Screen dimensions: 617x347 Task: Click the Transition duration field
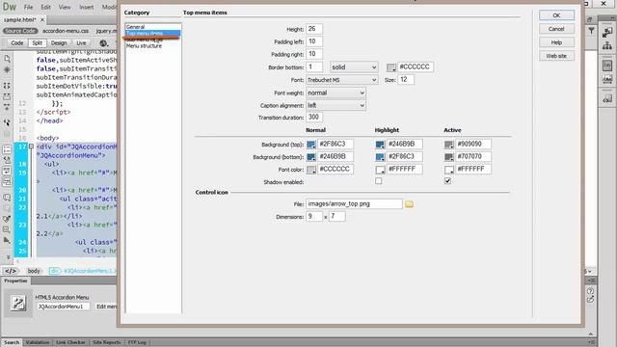tap(314, 118)
